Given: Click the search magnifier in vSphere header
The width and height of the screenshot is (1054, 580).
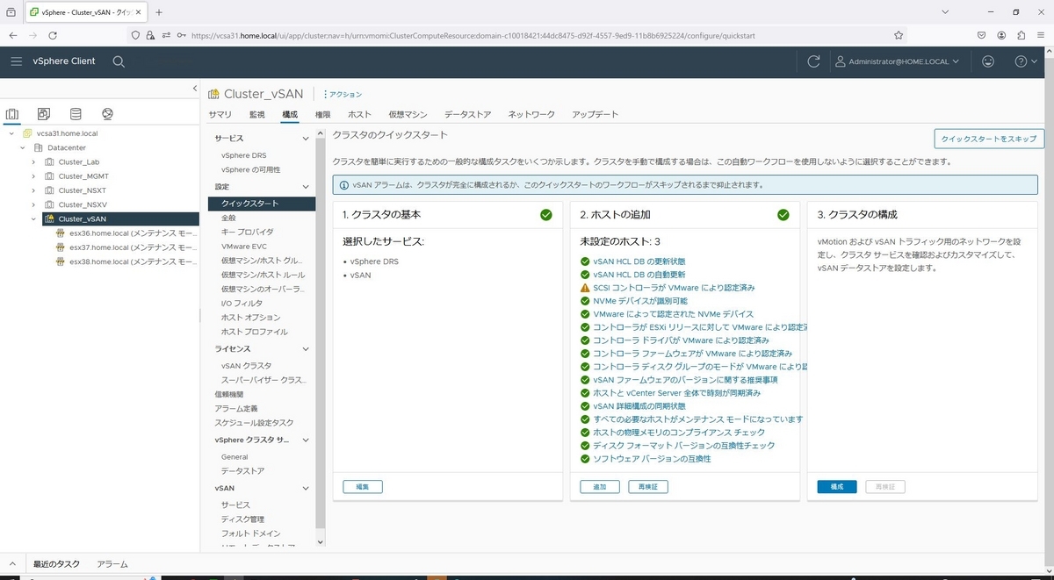Looking at the screenshot, I should pyautogui.click(x=119, y=61).
